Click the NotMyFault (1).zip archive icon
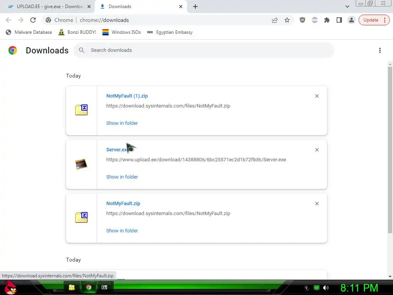The height and width of the screenshot is (295, 393). click(x=81, y=110)
